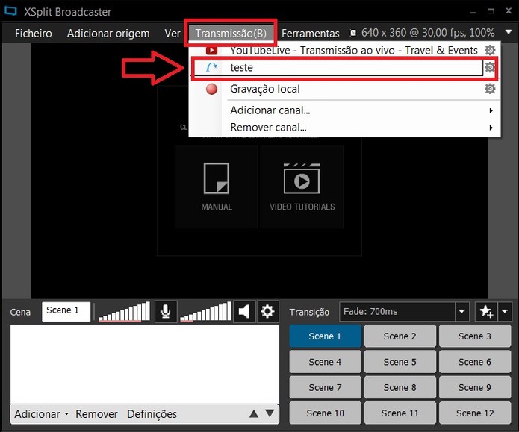
Task: Open the Ficheiro menu
Action: click(x=33, y=33)
